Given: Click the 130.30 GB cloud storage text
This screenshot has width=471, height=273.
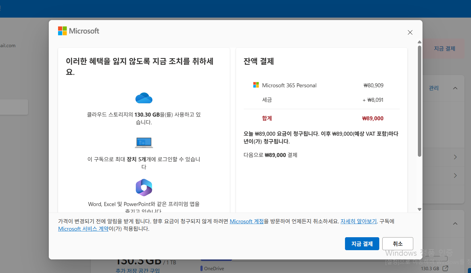Looking at the screenshot, I should [144, 118].
